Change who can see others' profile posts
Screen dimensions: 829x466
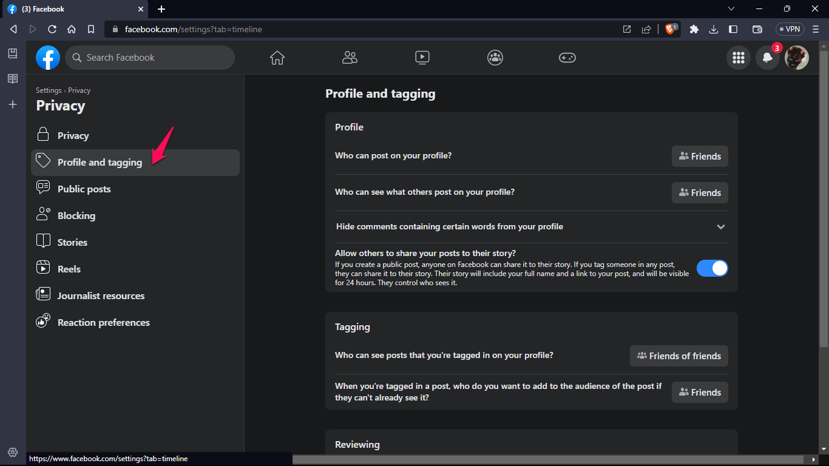pos(700,192)
